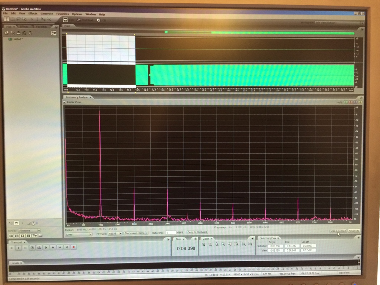The height and width of the screenshot is (285, 380).
Task: Click the green horizontal zoom scrollbar
Action: [259, 32]
